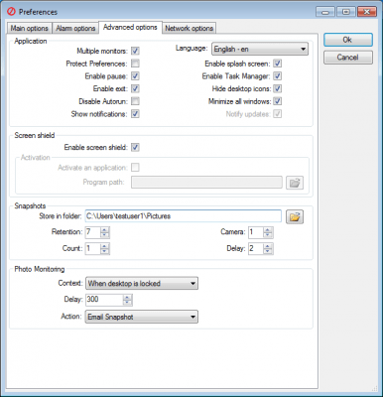This screenshot has height=397, width=383.
Task: Increase the snapshot Count with up arrow
Action: point(105,246)
